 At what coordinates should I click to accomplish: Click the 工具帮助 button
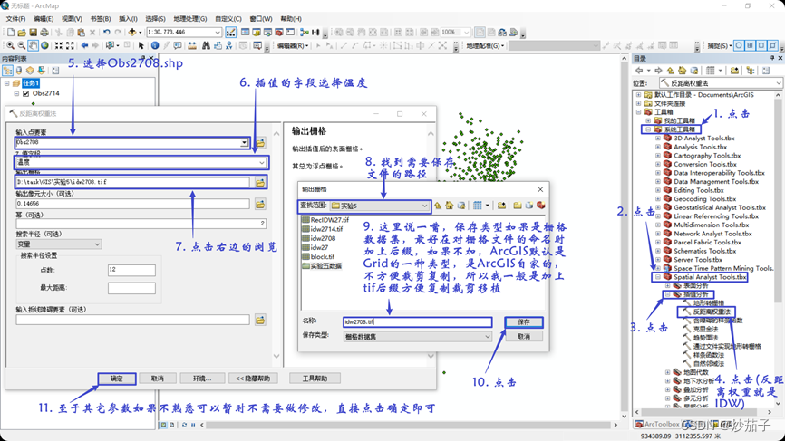[315, 379]
